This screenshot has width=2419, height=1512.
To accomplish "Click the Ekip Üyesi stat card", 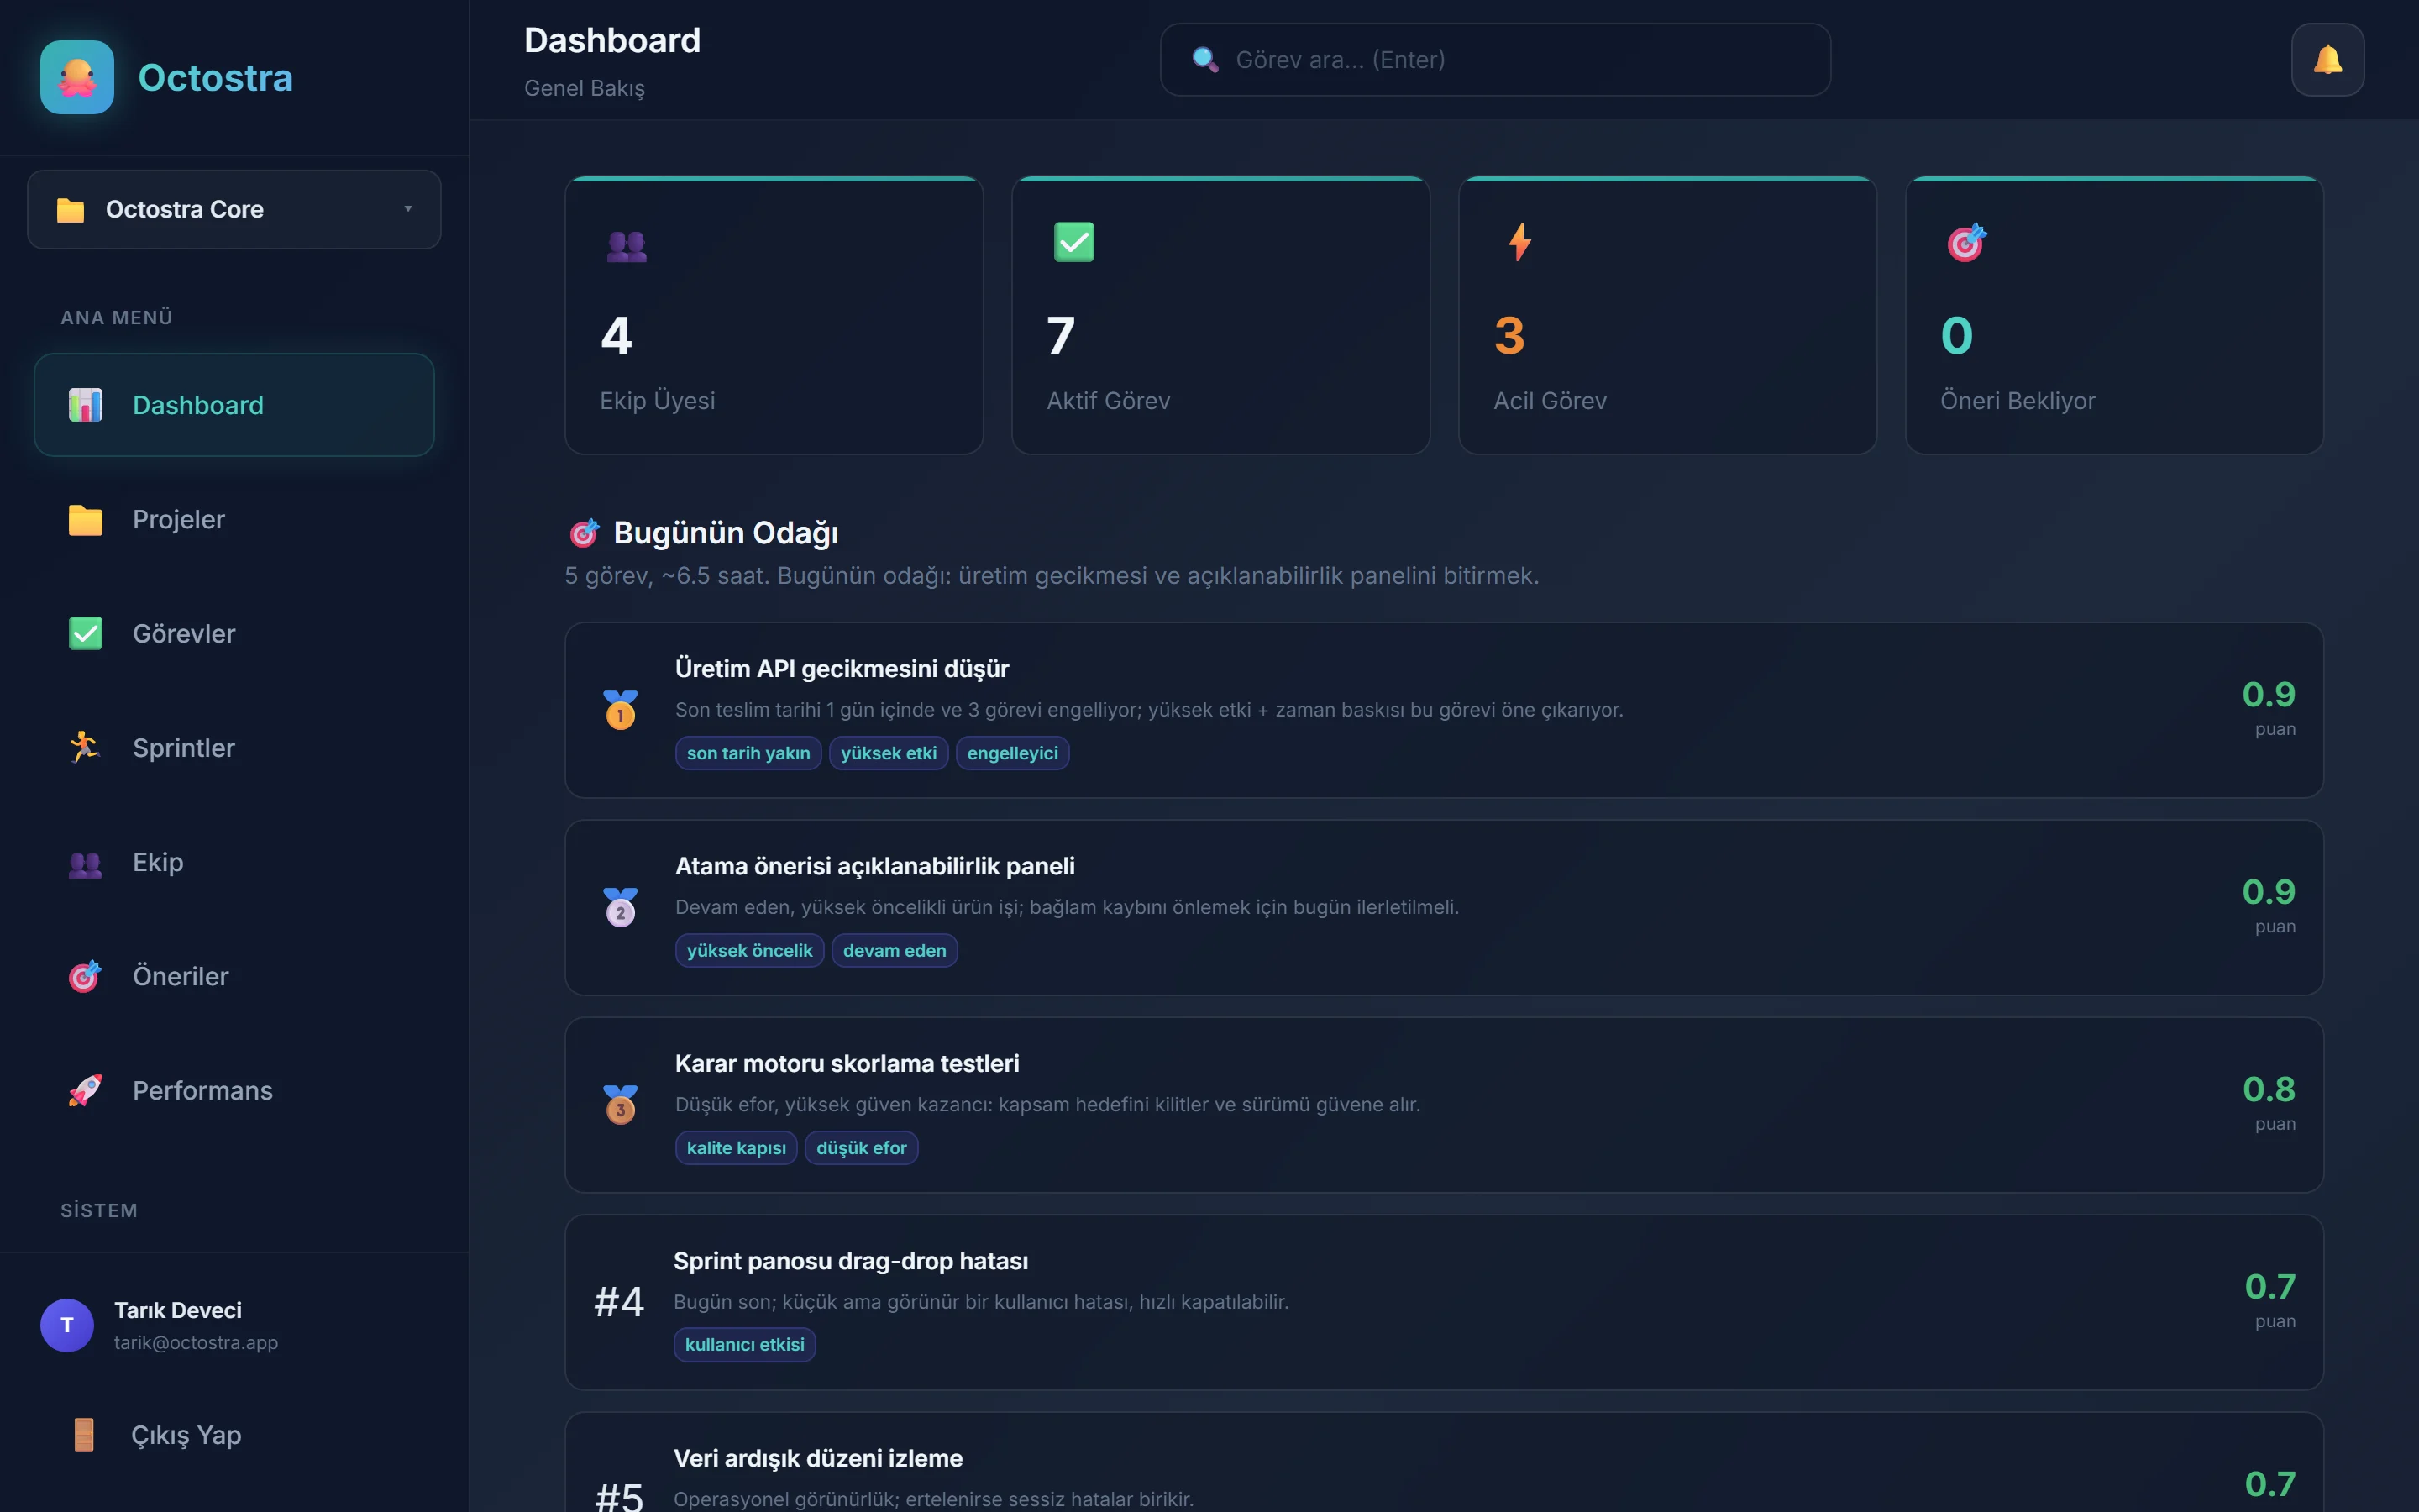I will click(774, 316).
